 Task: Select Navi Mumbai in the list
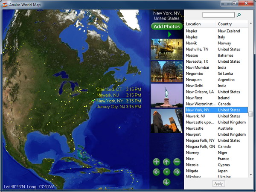[216, 67]
